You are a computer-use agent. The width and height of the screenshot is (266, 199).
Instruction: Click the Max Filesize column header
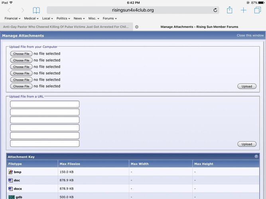pos(93,164)
